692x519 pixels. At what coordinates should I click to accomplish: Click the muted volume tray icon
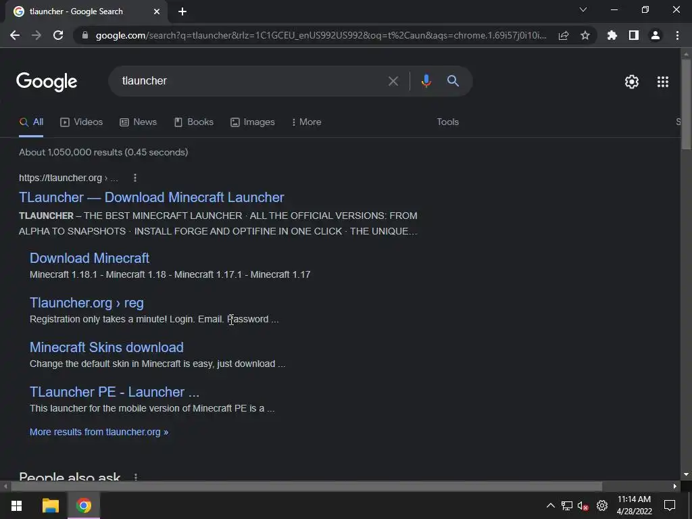click(x=583, y=505)
